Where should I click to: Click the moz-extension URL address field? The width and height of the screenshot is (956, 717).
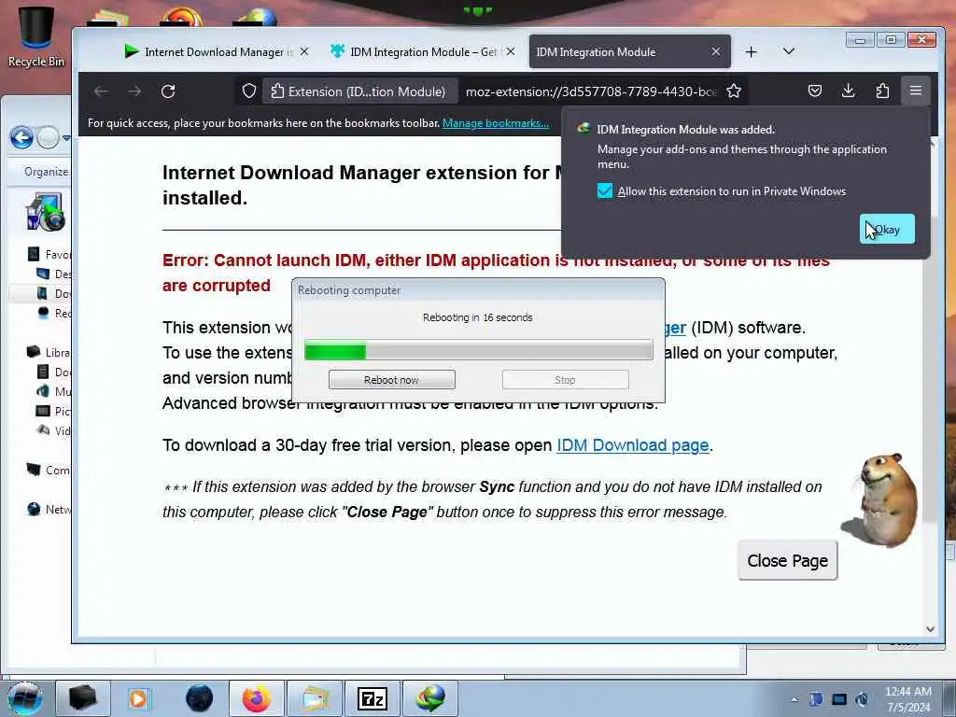591,91
